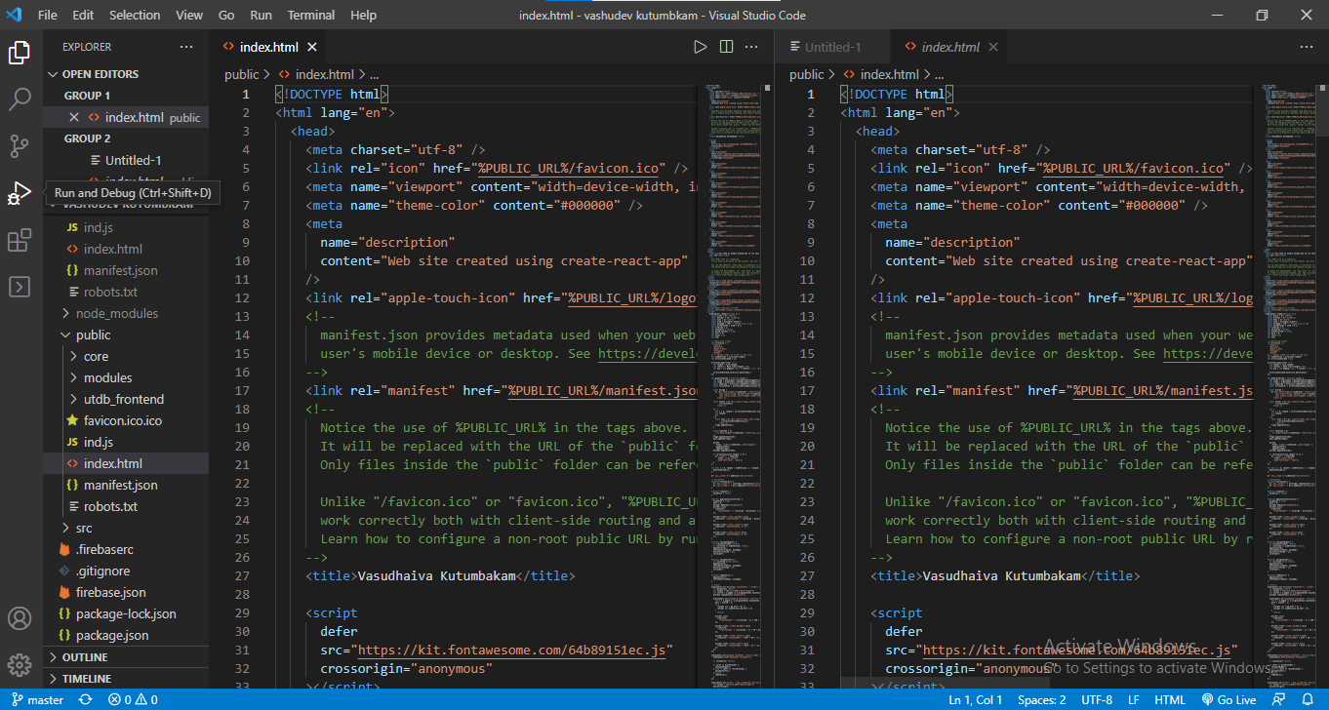Viewport: 1329px width, 710px height.
Task: Open the Search view in activity bar
Action: click(20, 99)
